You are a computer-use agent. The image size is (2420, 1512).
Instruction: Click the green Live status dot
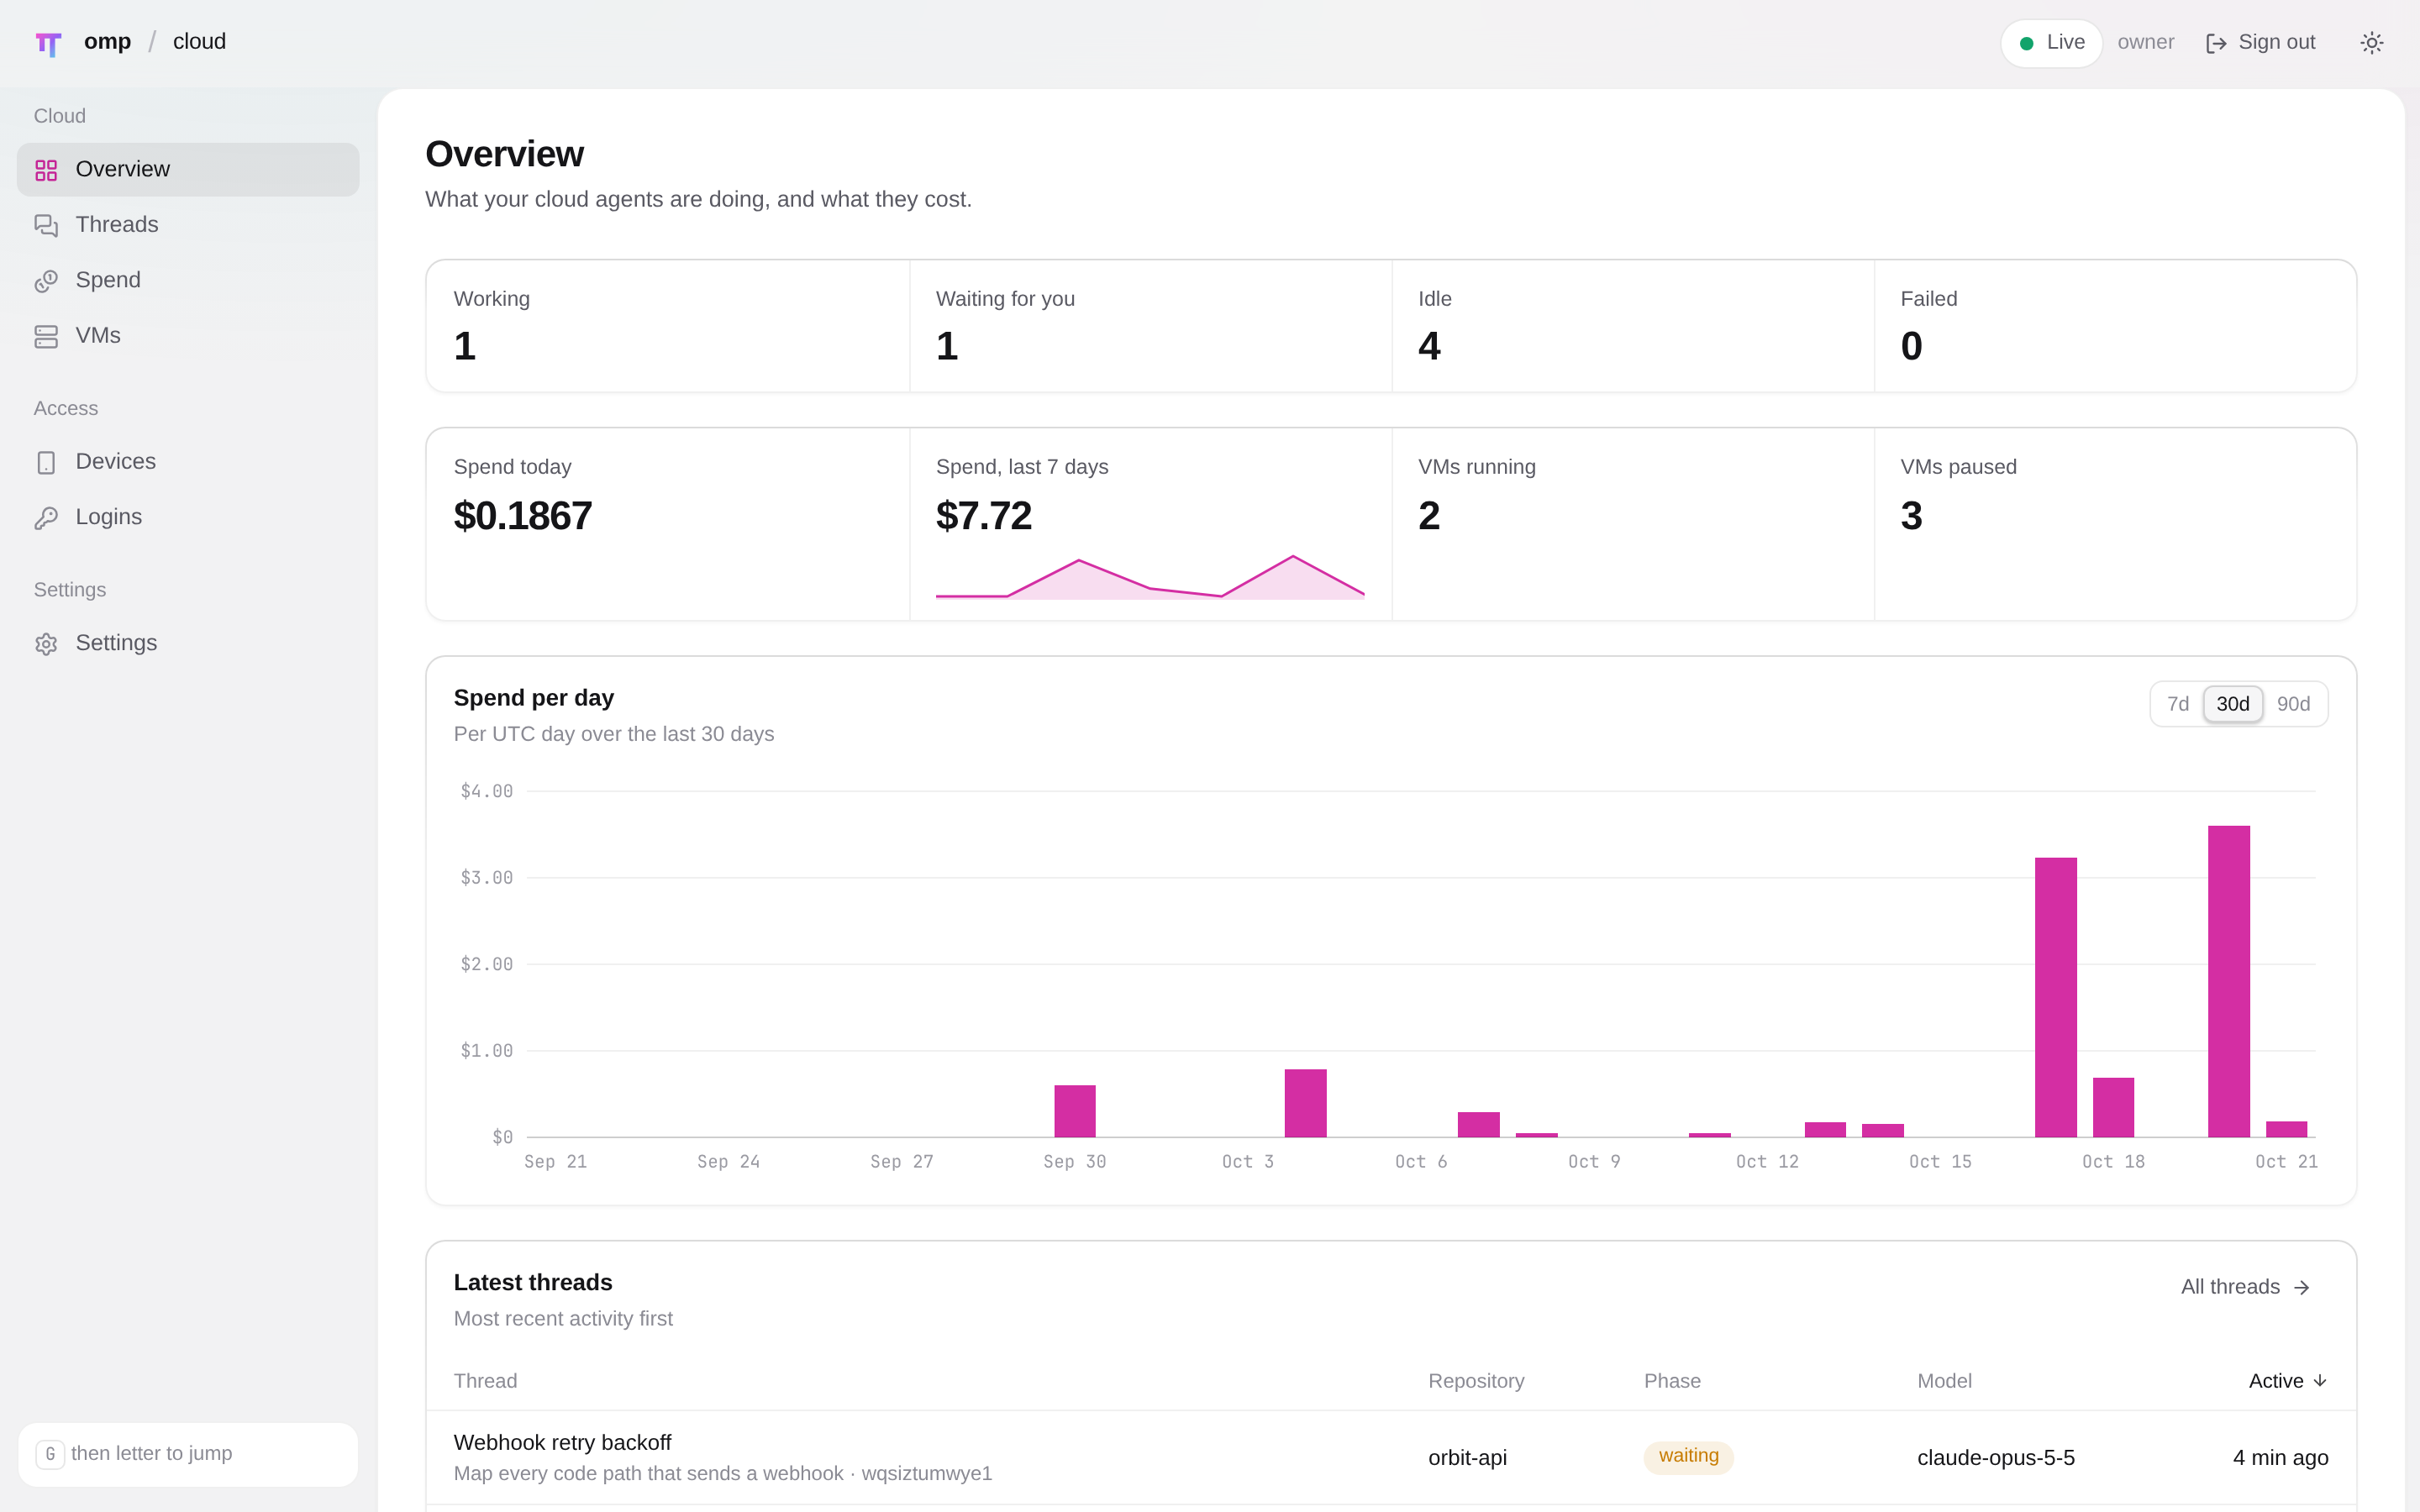click(2026, 43)
